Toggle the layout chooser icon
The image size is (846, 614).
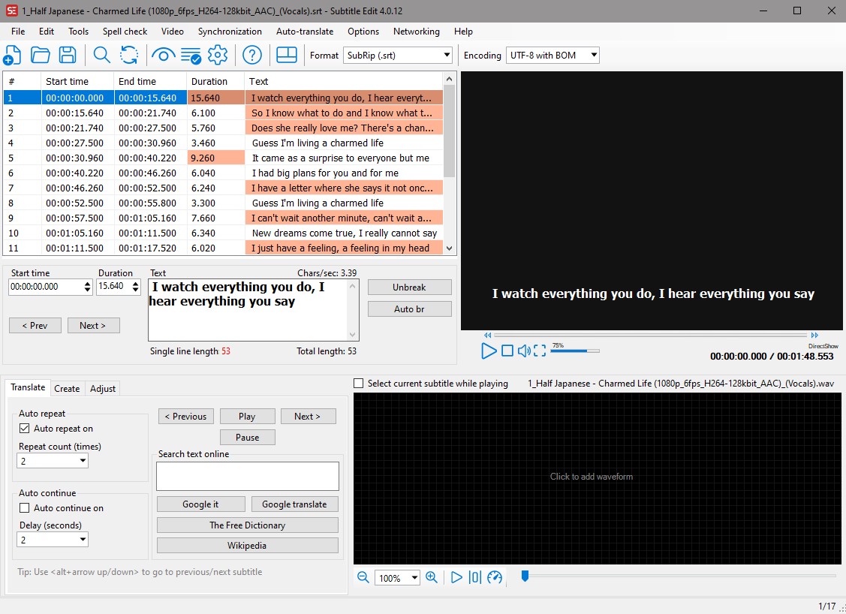click(x=287, y=55)
